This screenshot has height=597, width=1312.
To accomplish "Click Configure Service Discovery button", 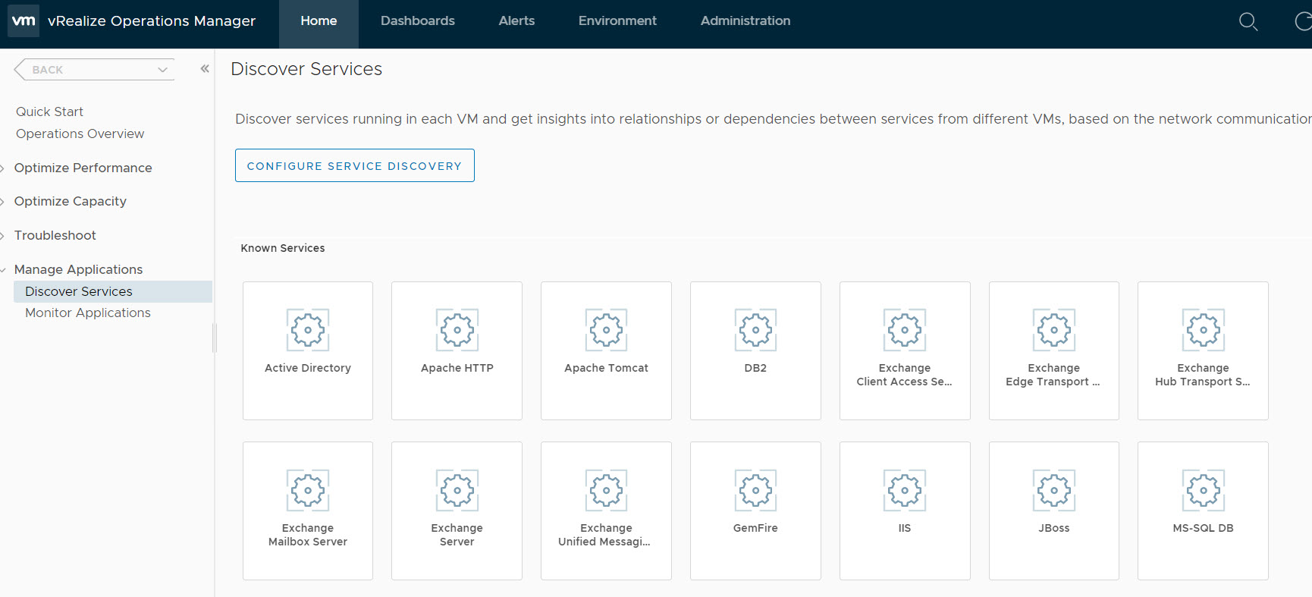I will coord(354,166).
